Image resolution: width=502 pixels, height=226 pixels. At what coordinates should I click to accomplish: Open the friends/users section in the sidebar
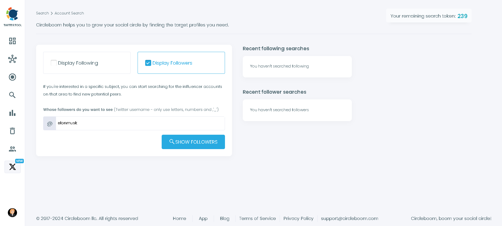(12, 149)
